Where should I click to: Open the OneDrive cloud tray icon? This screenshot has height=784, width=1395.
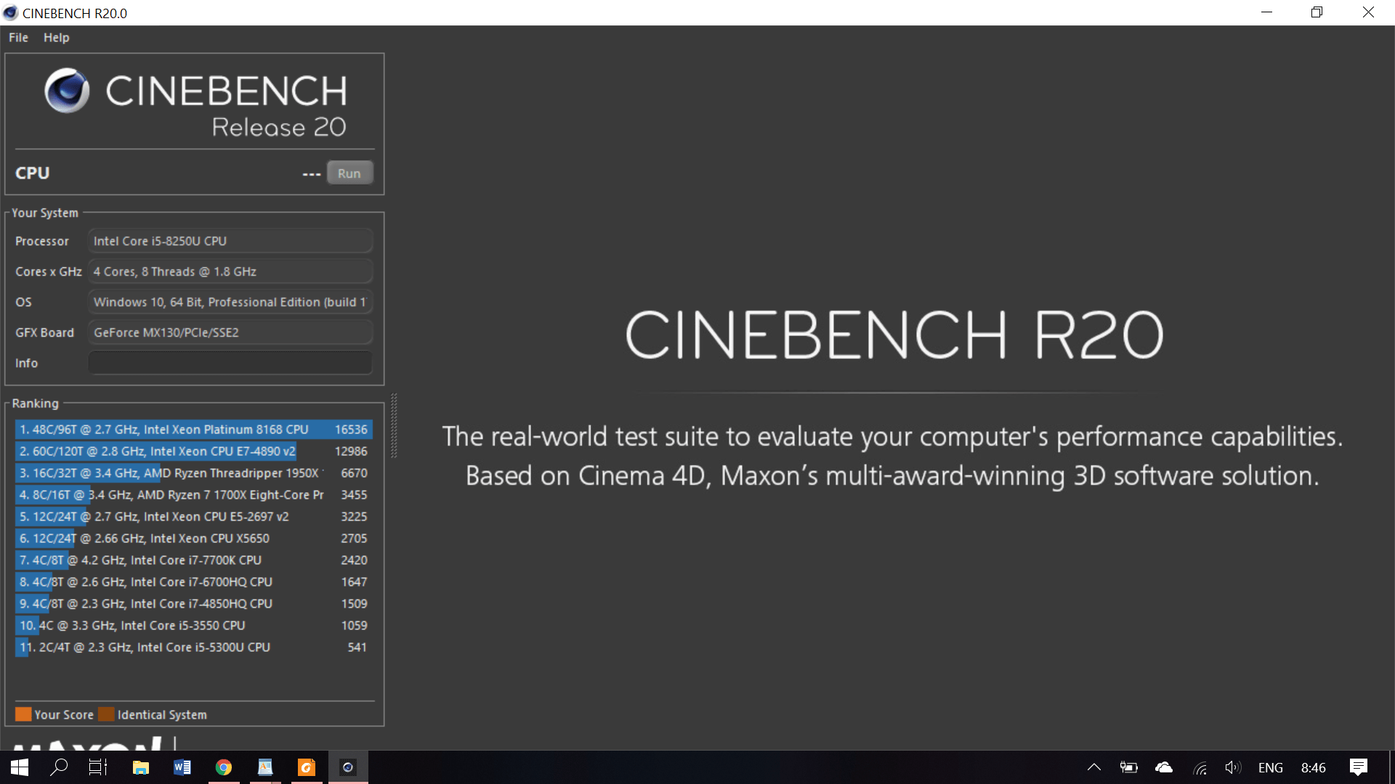click(1164, 767)
